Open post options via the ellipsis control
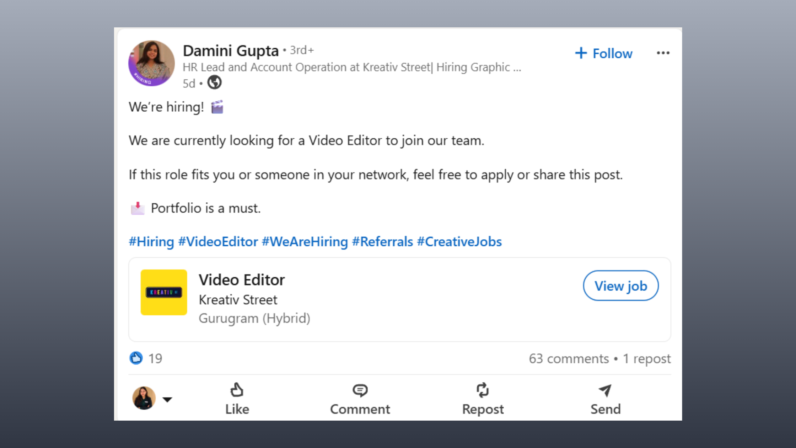Viewport: 796px width, 448px height. pos(663,53)
